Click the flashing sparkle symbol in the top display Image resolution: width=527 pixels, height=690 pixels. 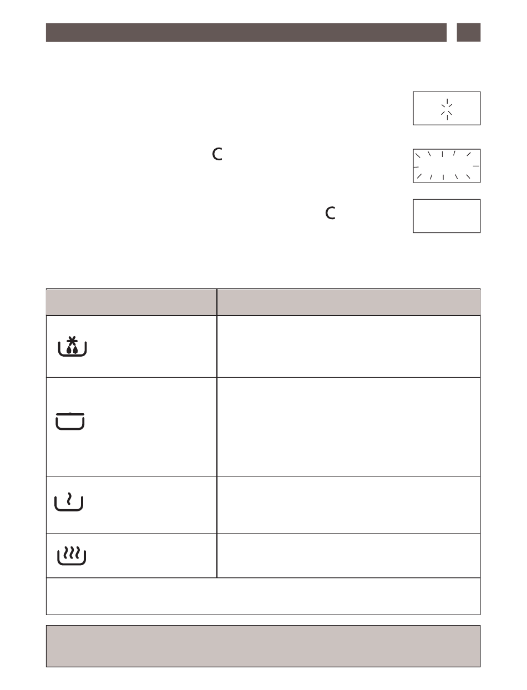pos(447,109)
